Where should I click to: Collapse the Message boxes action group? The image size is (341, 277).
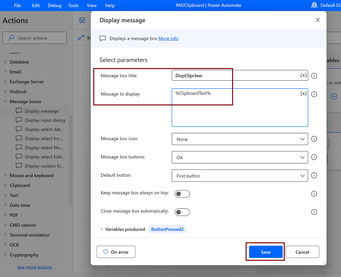(5, 102)
